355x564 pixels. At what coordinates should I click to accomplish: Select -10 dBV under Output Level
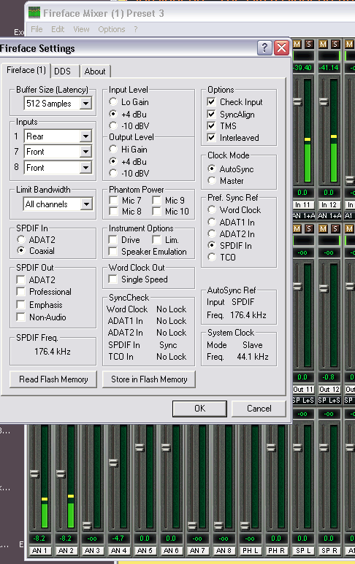click(x=113, y=173)
